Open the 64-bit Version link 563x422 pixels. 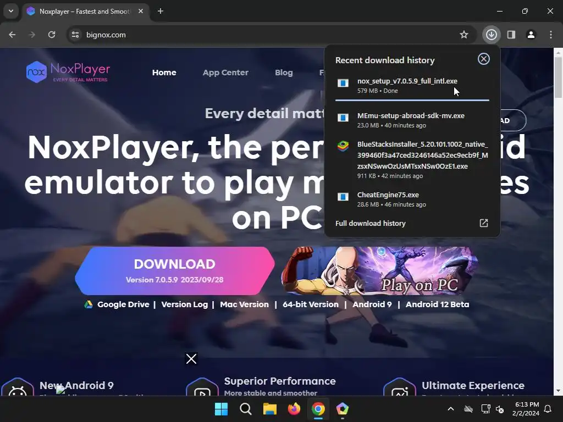pos(311,304)
